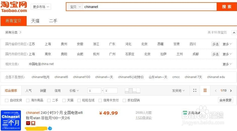Select the 所有宝贝 tab

14,21
